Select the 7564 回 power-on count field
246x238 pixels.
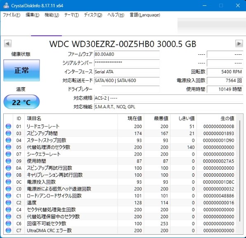[x=225, y=80]
